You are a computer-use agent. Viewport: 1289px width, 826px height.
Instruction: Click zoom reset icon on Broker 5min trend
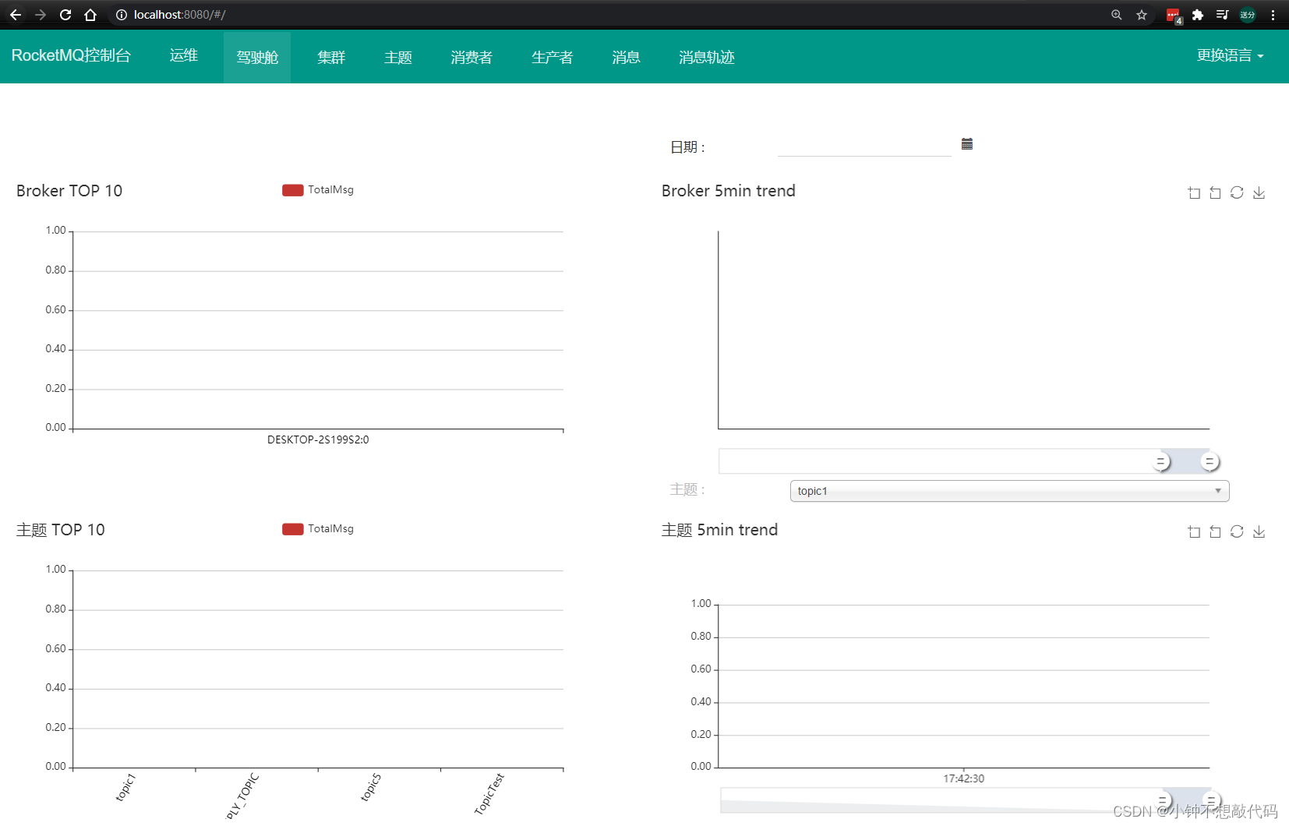[x=1215, y=192]
